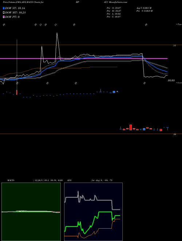Image resolution: width=182 pixels, height=241 pixels.
Task: Click the red candle on the long vertical wick
Action: (x=17, y=92)
